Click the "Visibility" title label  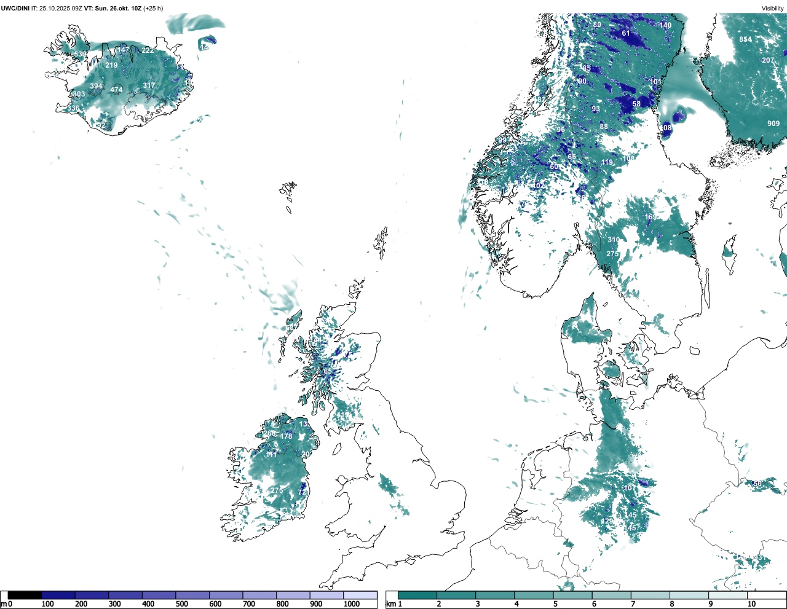pyautogui.click(x=773, y=8)
